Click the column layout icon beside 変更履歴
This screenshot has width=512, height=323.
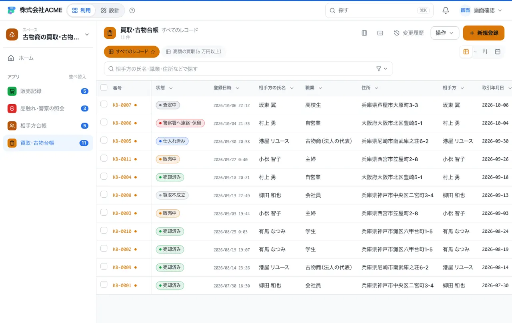click(x=364, y=33)
